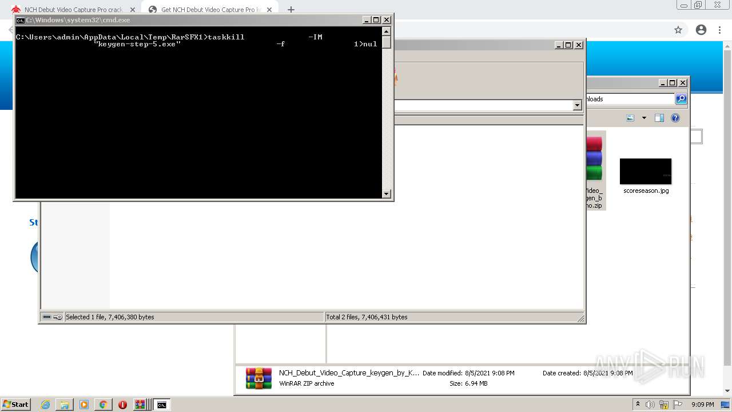Click WinRAR archive icon in details pane
The width and height of the screenshot is (732, 412).
(x=258, y=378)
